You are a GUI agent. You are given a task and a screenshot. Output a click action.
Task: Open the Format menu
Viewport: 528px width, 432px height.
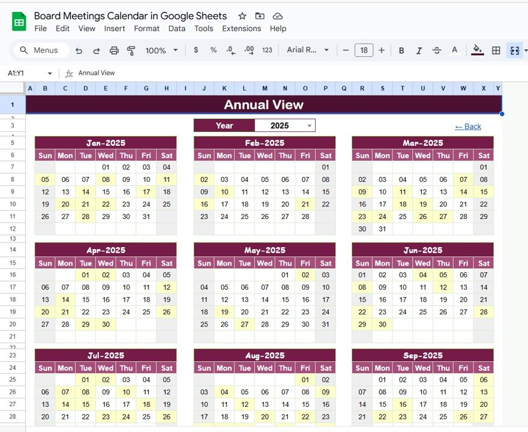click(146, 29)
